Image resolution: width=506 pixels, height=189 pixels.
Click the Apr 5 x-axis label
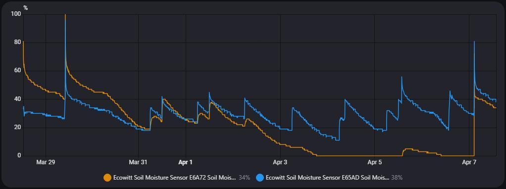coord(375,162)
